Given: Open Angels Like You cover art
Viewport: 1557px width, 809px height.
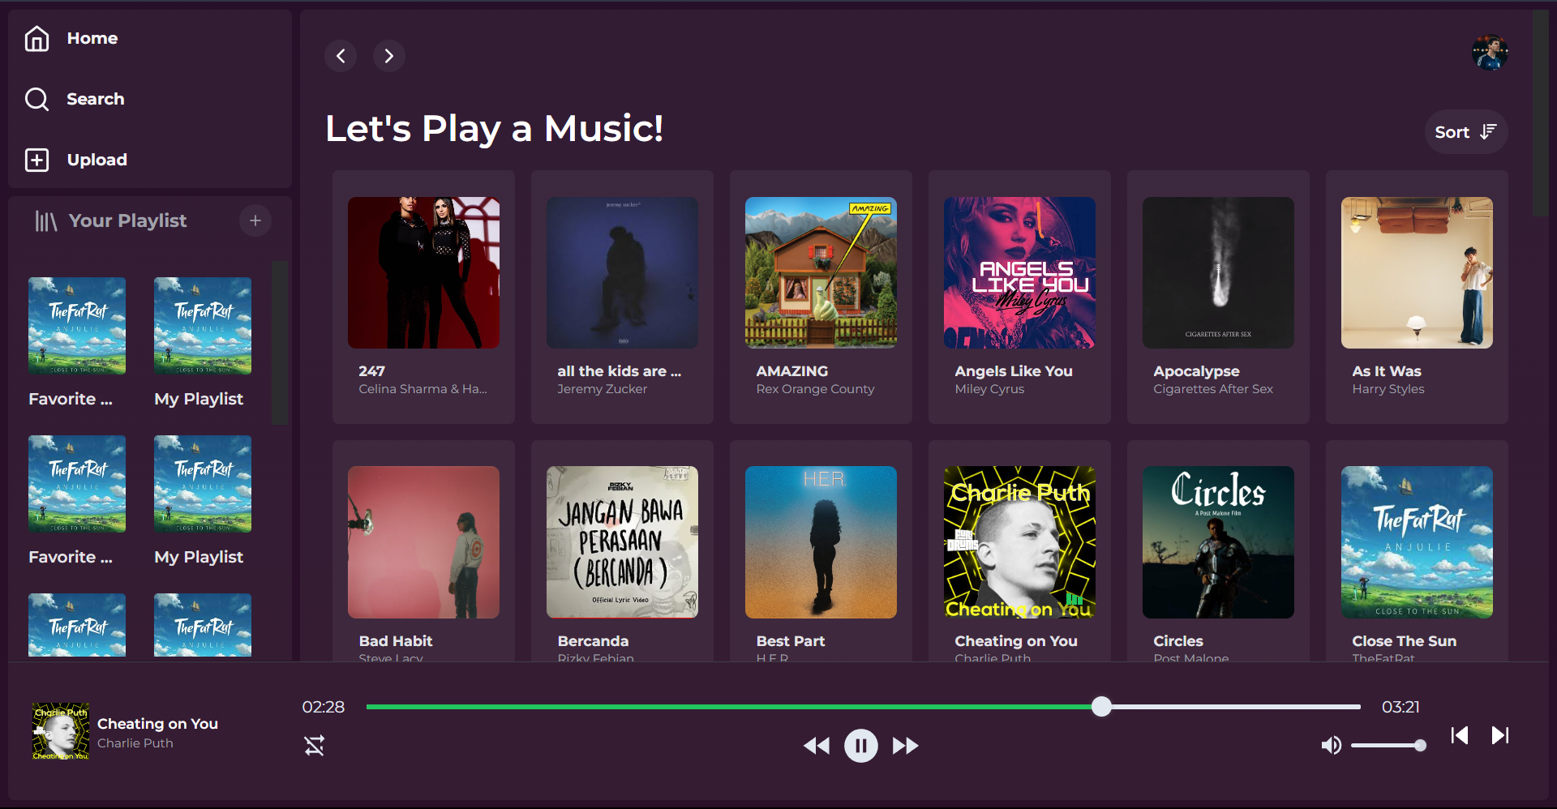Looking at the screenshot, I should 1019,272.
